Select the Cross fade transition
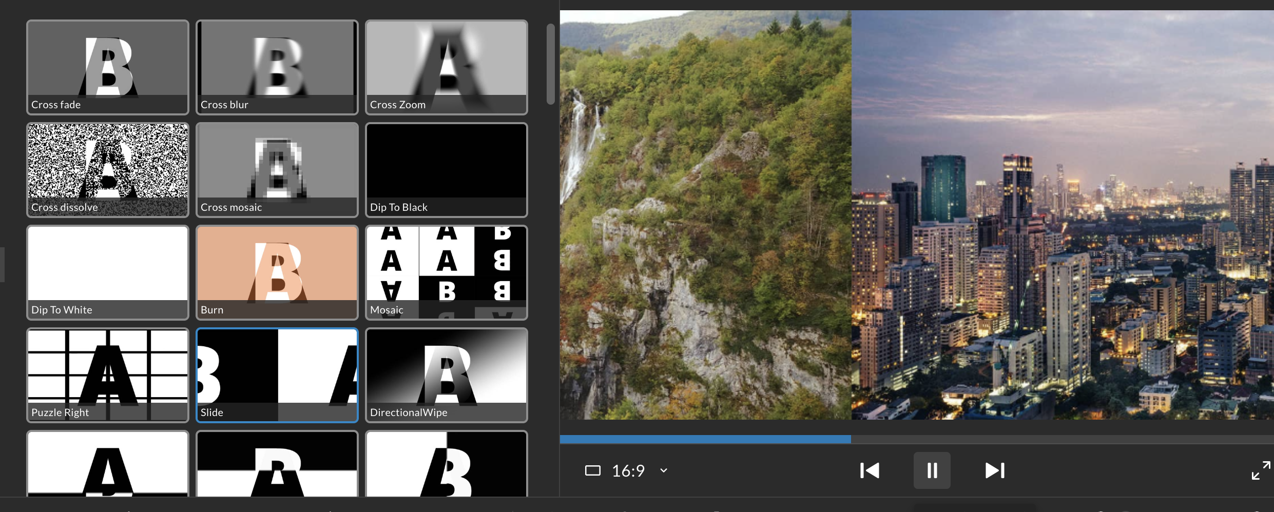Screen dimensions: 1274x512 [x=108, y=67]
